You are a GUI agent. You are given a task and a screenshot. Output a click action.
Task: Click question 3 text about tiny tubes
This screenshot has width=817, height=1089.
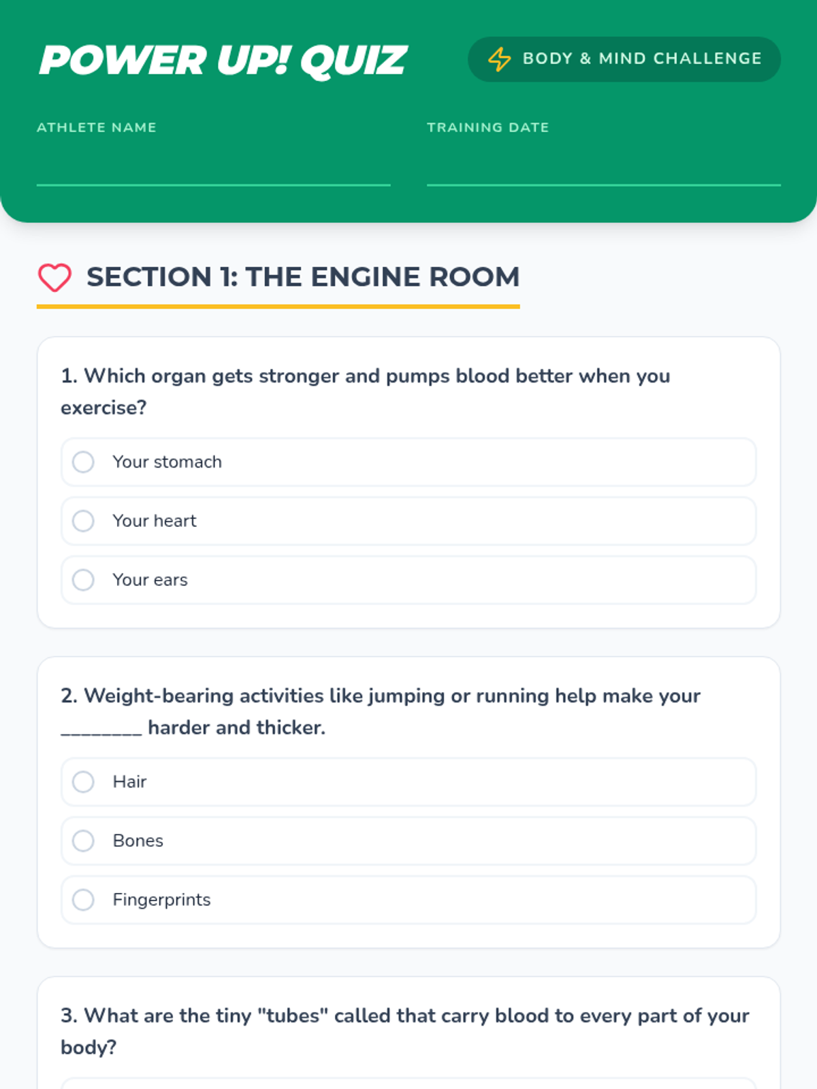pos(405,1031)
